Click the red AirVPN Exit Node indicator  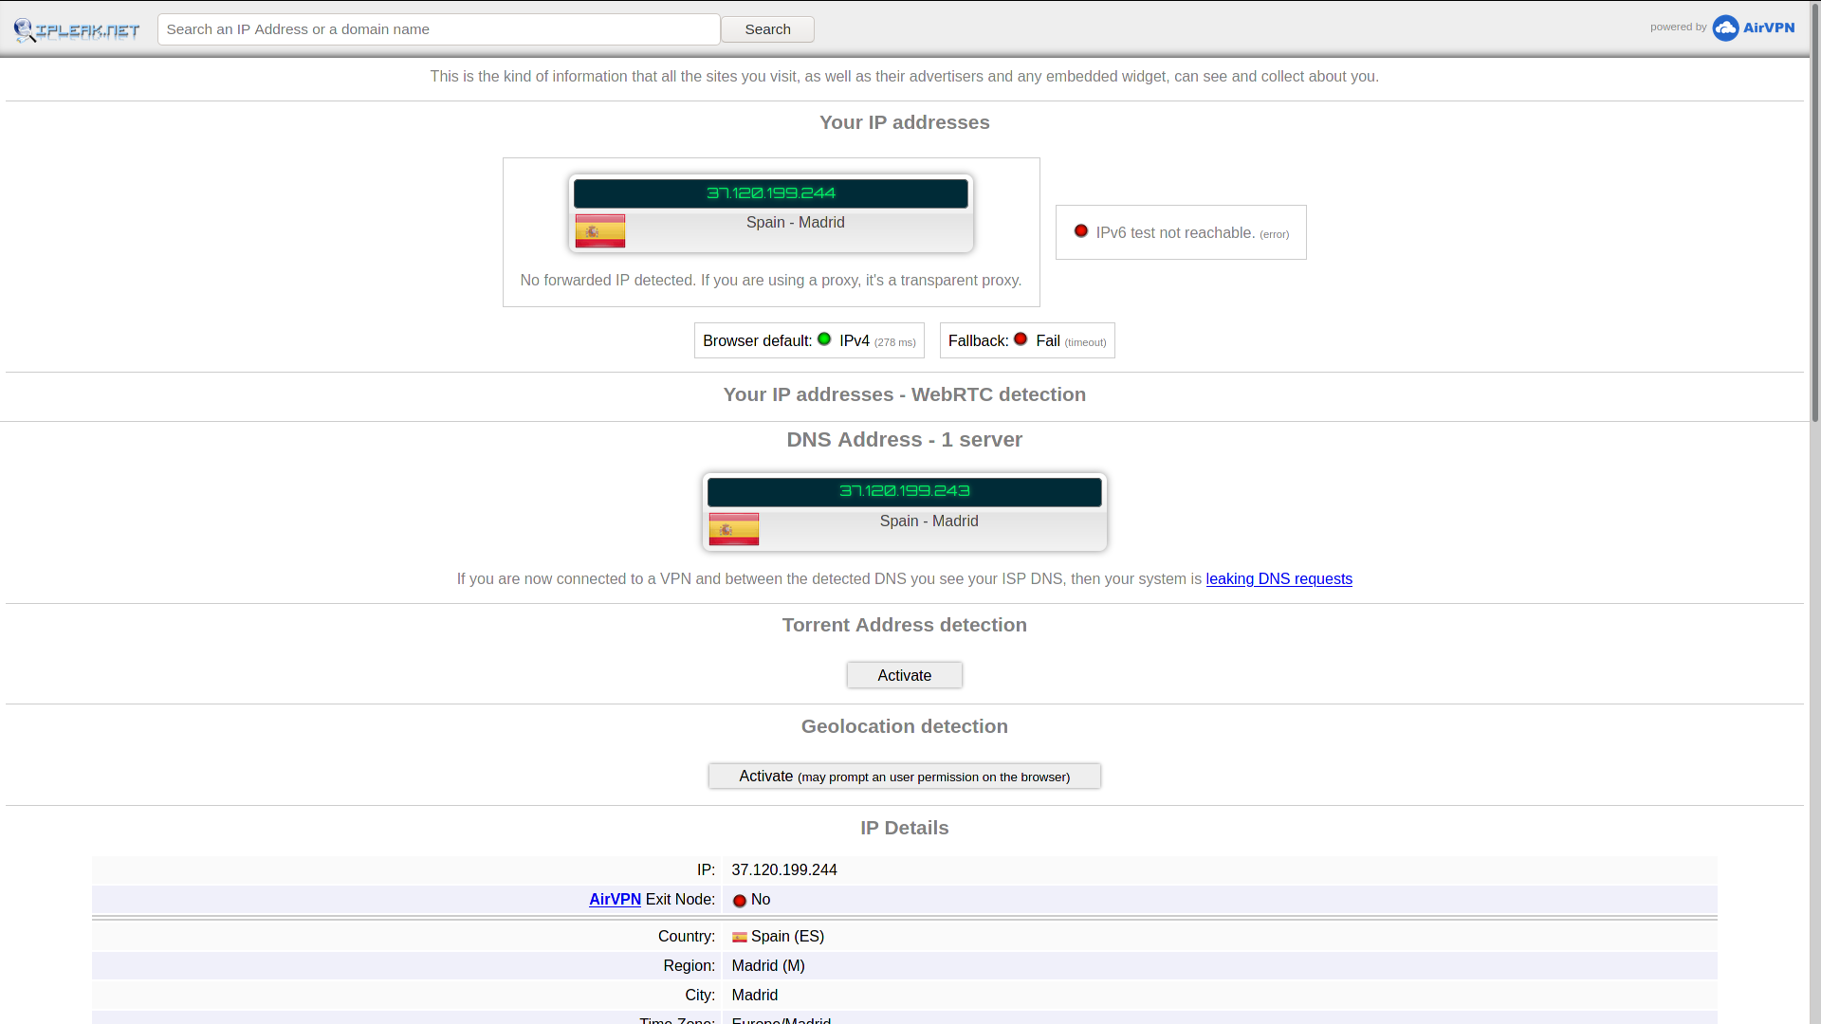point(740,901)
